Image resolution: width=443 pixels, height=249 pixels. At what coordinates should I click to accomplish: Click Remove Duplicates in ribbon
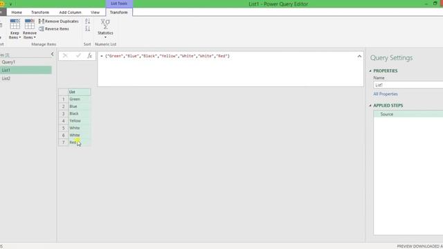59,21
